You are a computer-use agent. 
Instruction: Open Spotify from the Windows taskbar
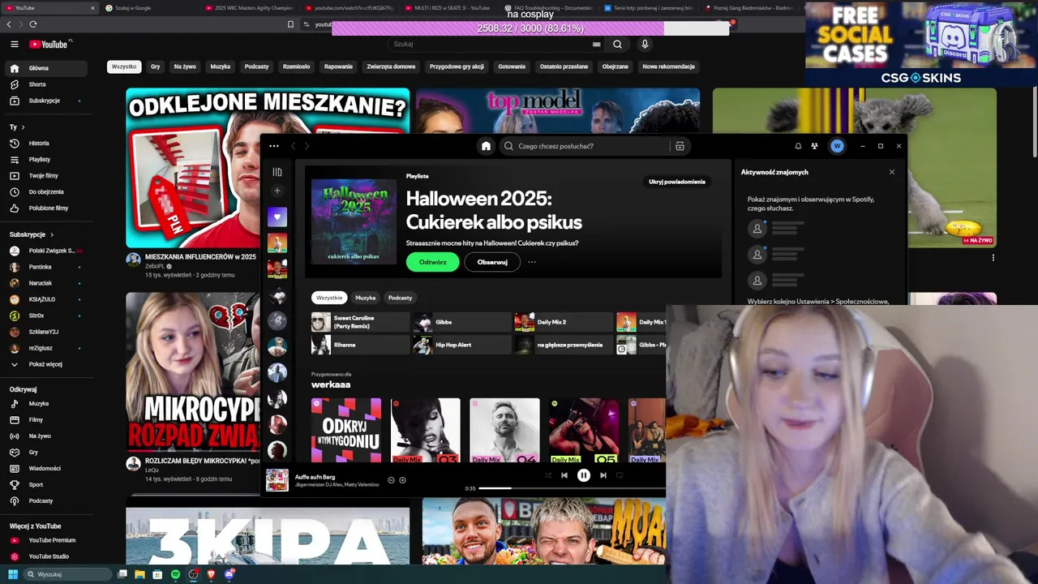[175, 574]
